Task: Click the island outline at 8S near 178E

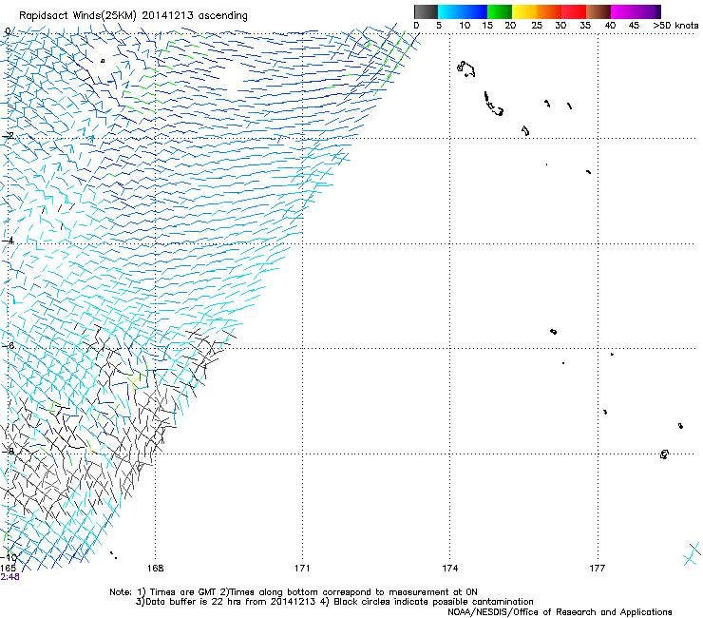Action: tap(664, 454)
